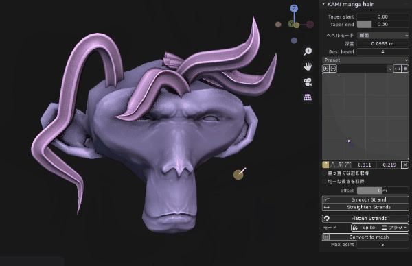This screenshot has width=412, height=266.
Task: Zoom out the curve editor
Action: pyautogui.click(x=333, y=69)
